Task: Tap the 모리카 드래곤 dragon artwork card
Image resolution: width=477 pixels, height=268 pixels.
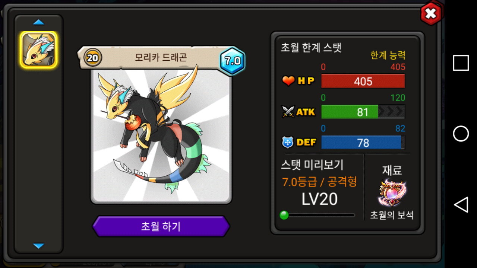Action: tap(161, 136)
